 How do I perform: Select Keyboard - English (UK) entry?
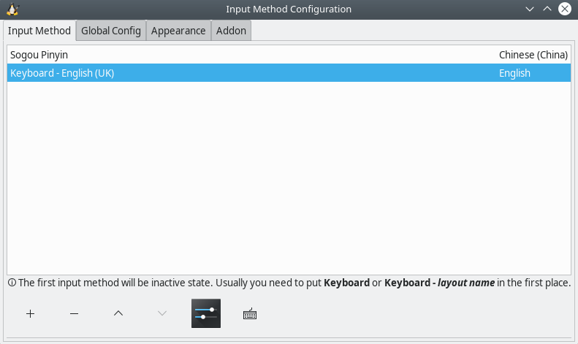pyautogui.click(x=289, y=73)
